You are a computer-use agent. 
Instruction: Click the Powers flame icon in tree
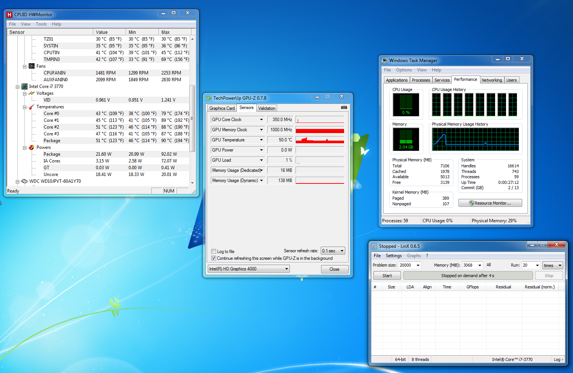coord(32,147)
